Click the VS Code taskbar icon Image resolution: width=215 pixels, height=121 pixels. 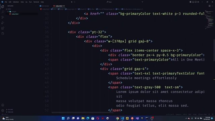122,118
